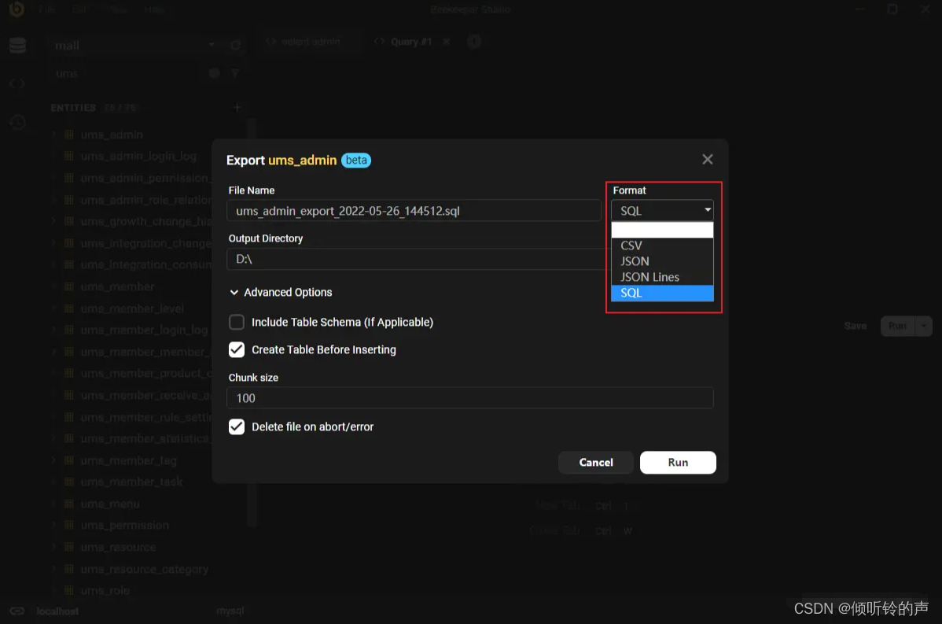
Task: Open the history sidebar icon
Action: point(17,123)
